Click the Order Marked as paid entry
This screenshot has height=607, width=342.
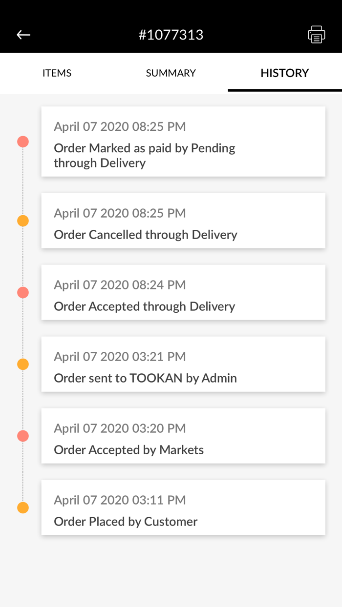click(183, 142)
